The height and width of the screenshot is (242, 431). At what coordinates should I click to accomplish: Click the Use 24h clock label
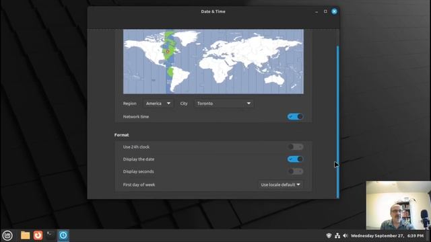click(x=136, y=147)
